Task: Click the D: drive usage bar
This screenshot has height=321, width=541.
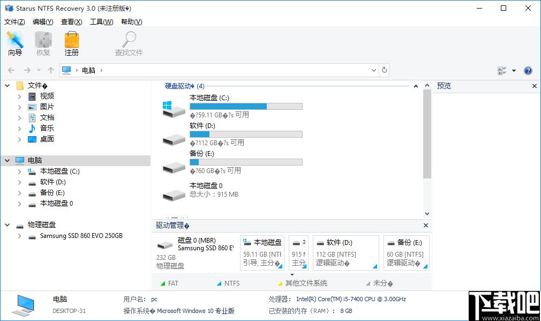Action: 246,135
